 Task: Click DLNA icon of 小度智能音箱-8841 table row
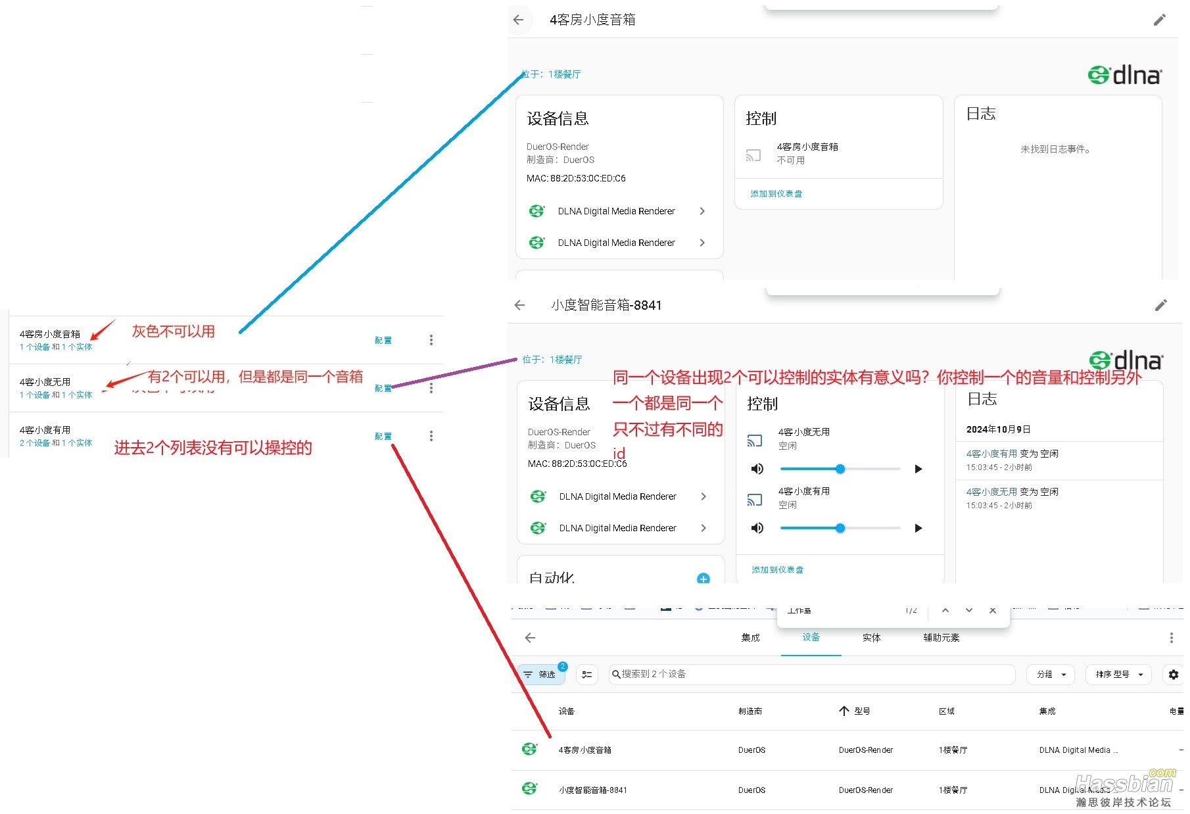point(529,788)
